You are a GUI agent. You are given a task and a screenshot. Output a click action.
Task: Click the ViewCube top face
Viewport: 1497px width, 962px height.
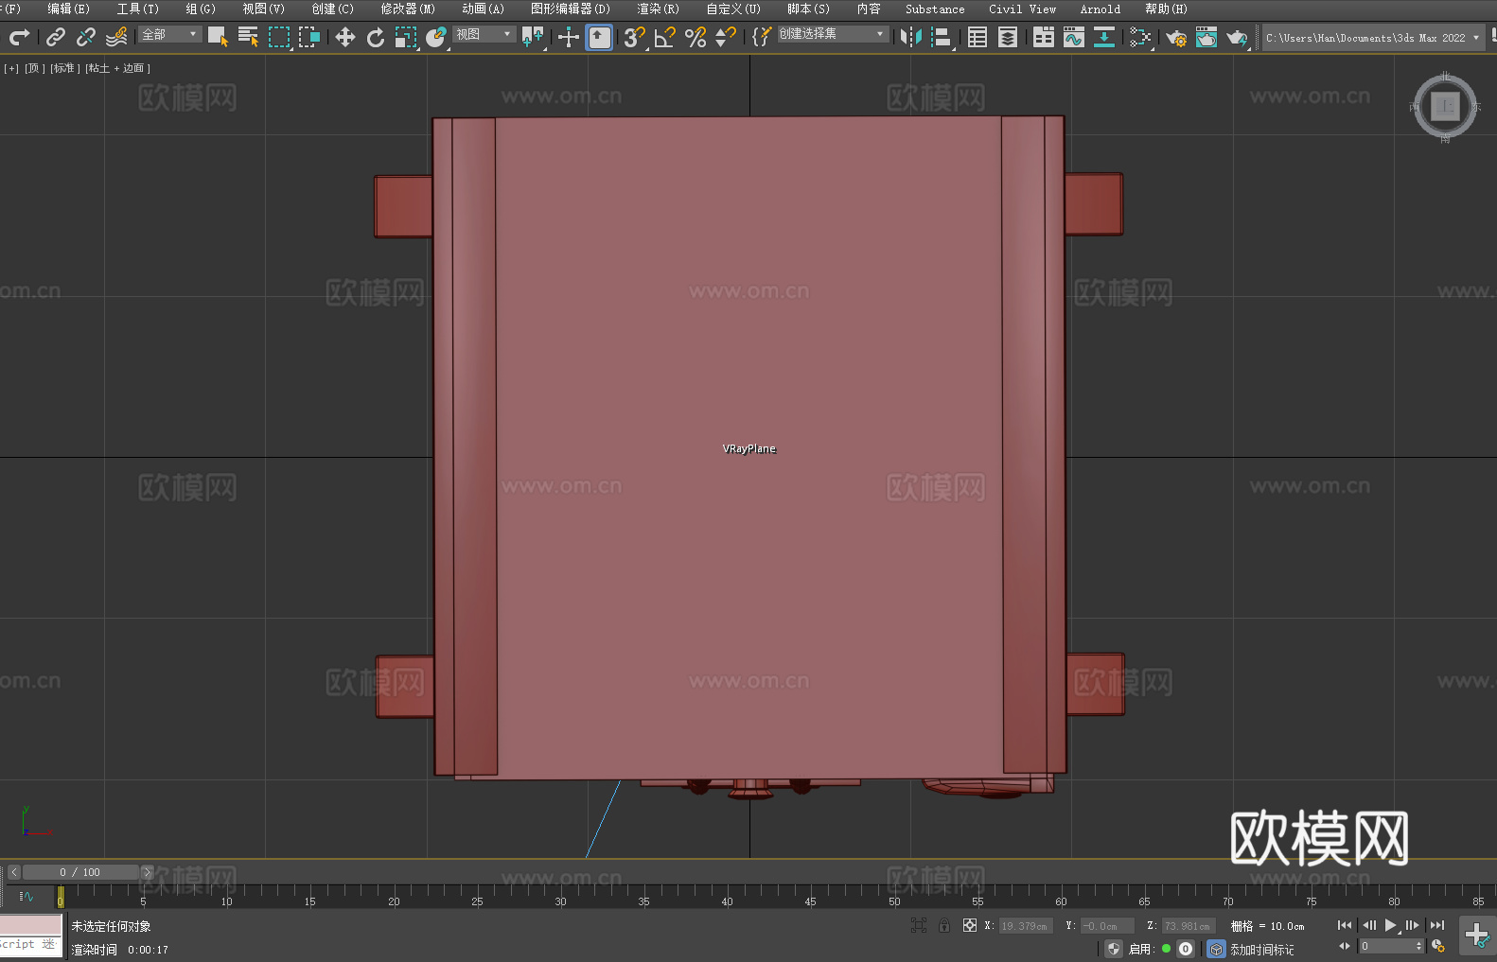(1444, 107)
